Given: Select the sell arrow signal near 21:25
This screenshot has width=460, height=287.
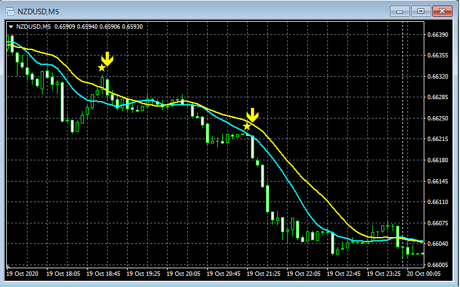Looking at the screenshot, I should pos(252,115).
